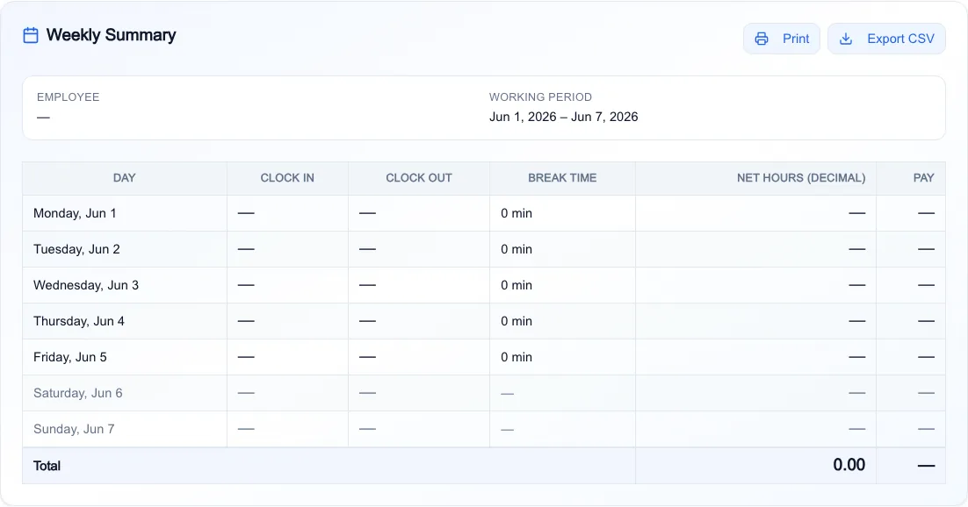Select the Sunday, Jun 7 row label
Viewport: 968px width, 507px height.
click(74, 429)
